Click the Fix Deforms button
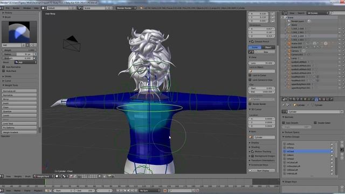 click(19, 128)
